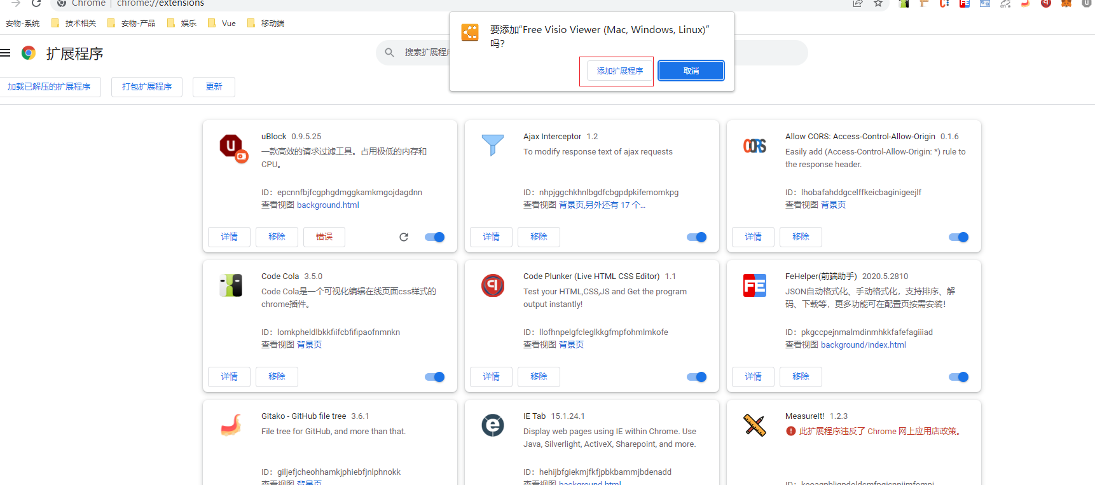This screenshot has width=1095, height=485.
Task: Open MetaMask fox icon in browser toolbar
Action: (x=1066, y=3)
